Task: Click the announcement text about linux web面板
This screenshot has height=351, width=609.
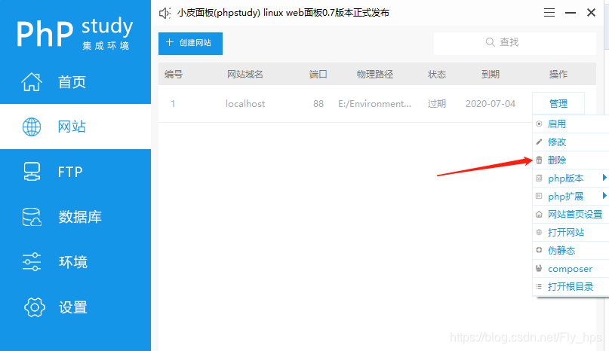Action: pyautogui.click(x=284, y=13)
